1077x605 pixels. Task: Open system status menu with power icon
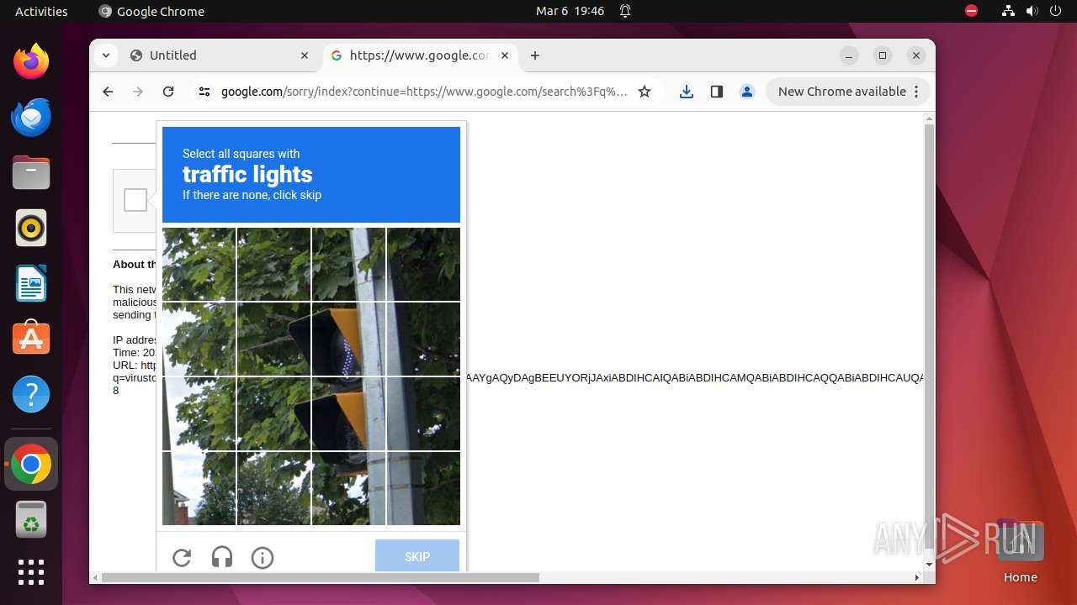(x=1054, y=11)
